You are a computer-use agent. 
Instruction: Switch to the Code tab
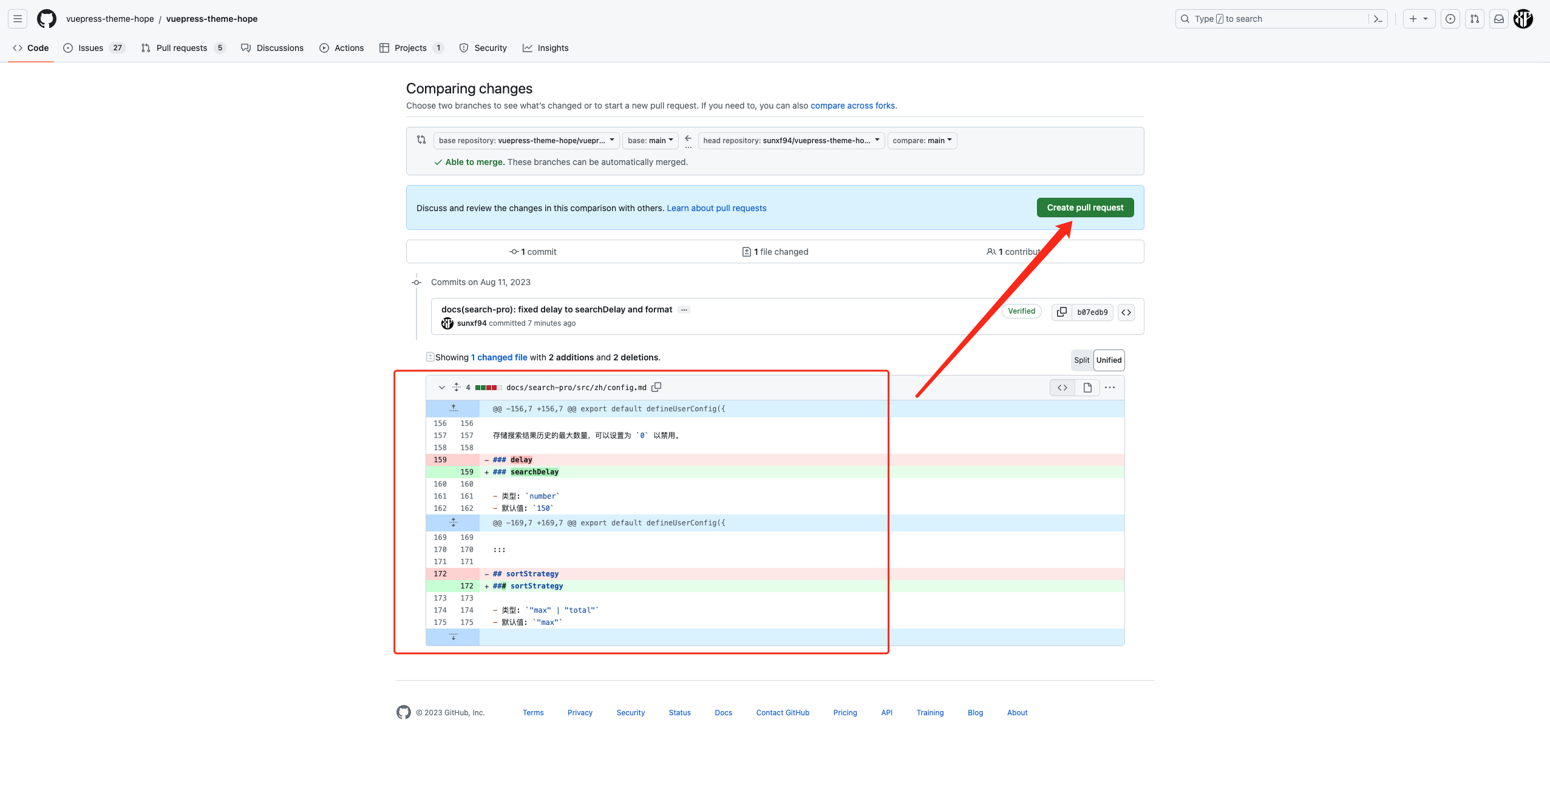pyautogui.click(x=31, y=48)
